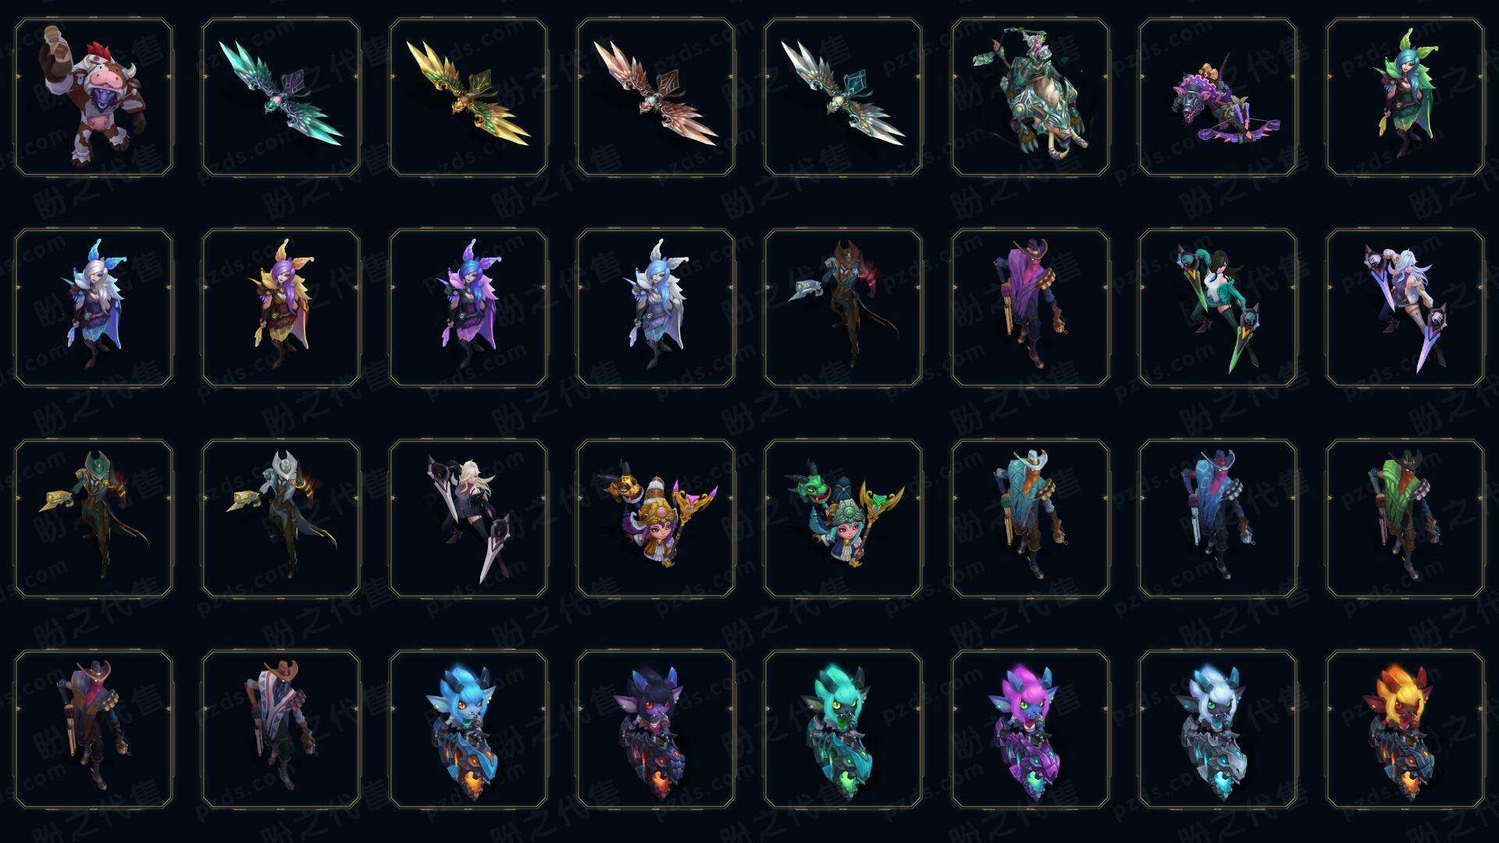The image size is (1499, 843).
Task: Click the white-frost little creature tile
Action: 1218,729
